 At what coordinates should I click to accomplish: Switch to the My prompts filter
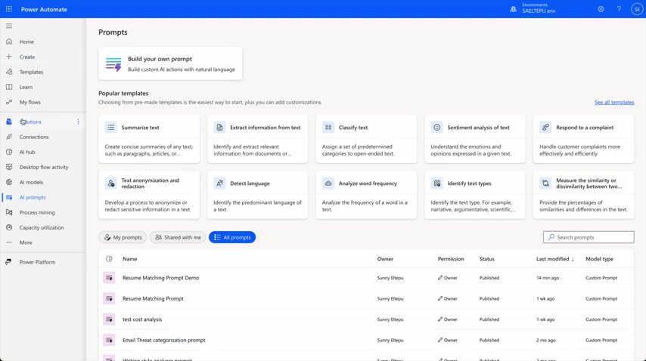click(x=123, y=237)
